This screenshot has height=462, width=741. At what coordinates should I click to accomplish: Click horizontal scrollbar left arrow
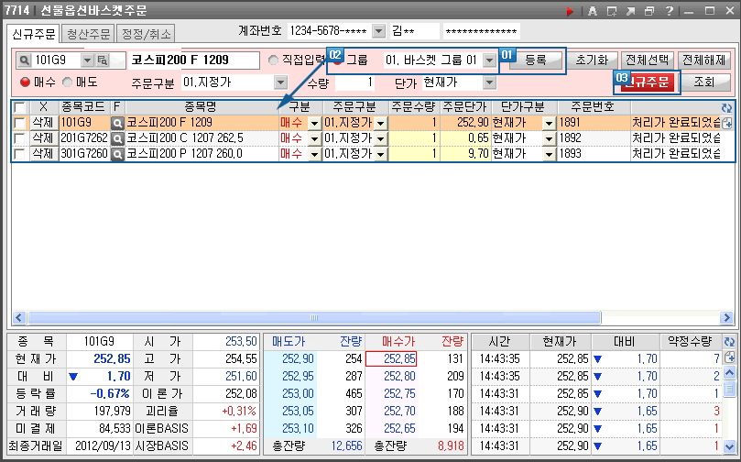[19, 317]
